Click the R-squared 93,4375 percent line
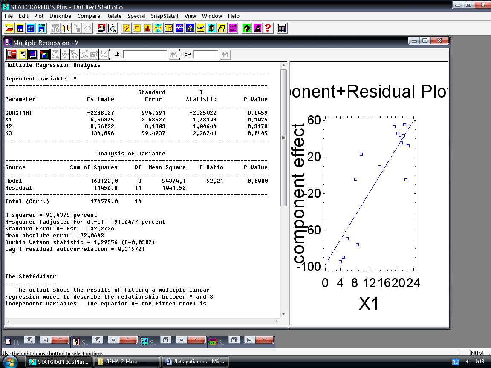Screen dimensions: 491x368 pyautogui.click(x=51, y=215)
